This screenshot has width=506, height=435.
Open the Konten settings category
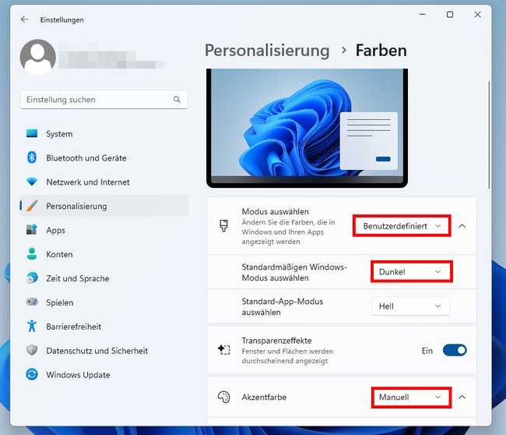click(x=104, y=254)
